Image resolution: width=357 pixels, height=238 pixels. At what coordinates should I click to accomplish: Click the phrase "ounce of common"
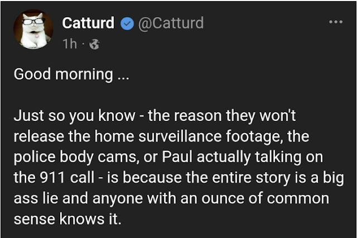(277, 198)
